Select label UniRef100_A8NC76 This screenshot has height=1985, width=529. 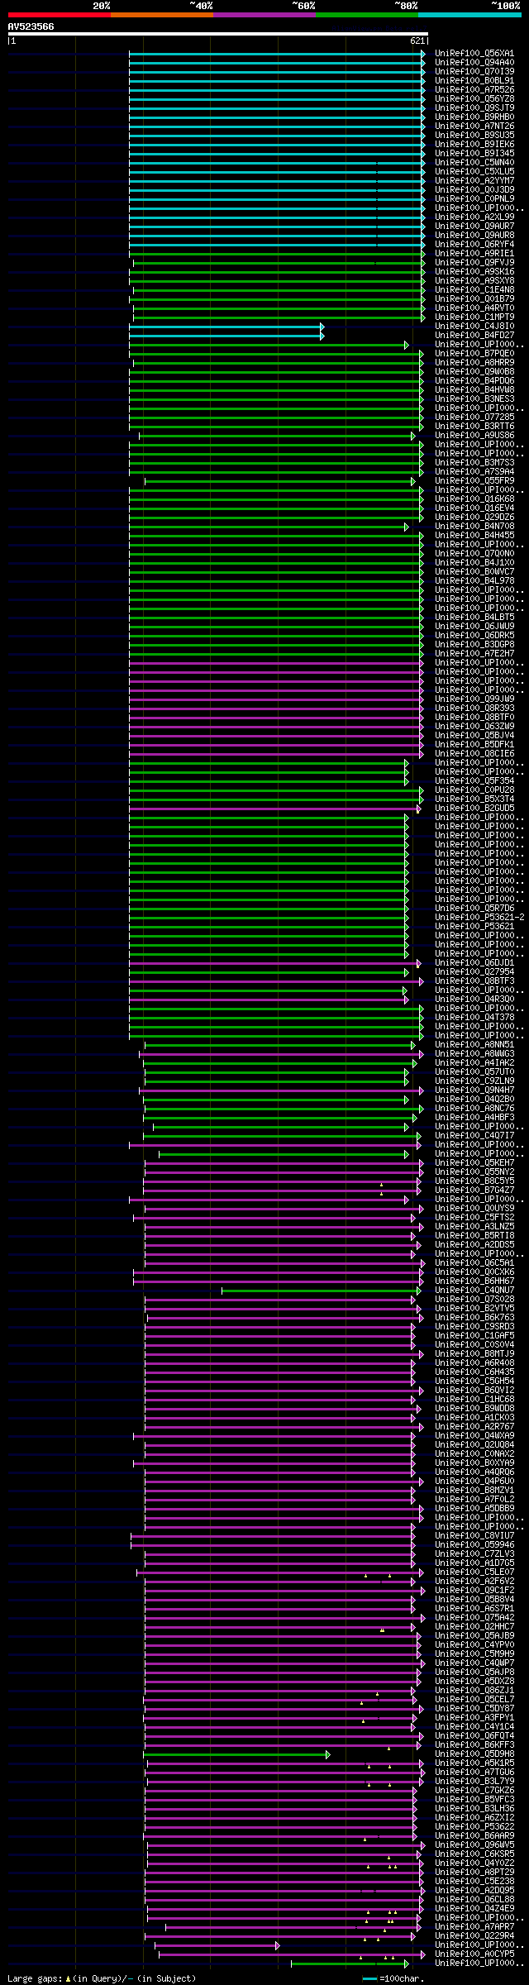pyautogui.click(x=474, y=1108)
